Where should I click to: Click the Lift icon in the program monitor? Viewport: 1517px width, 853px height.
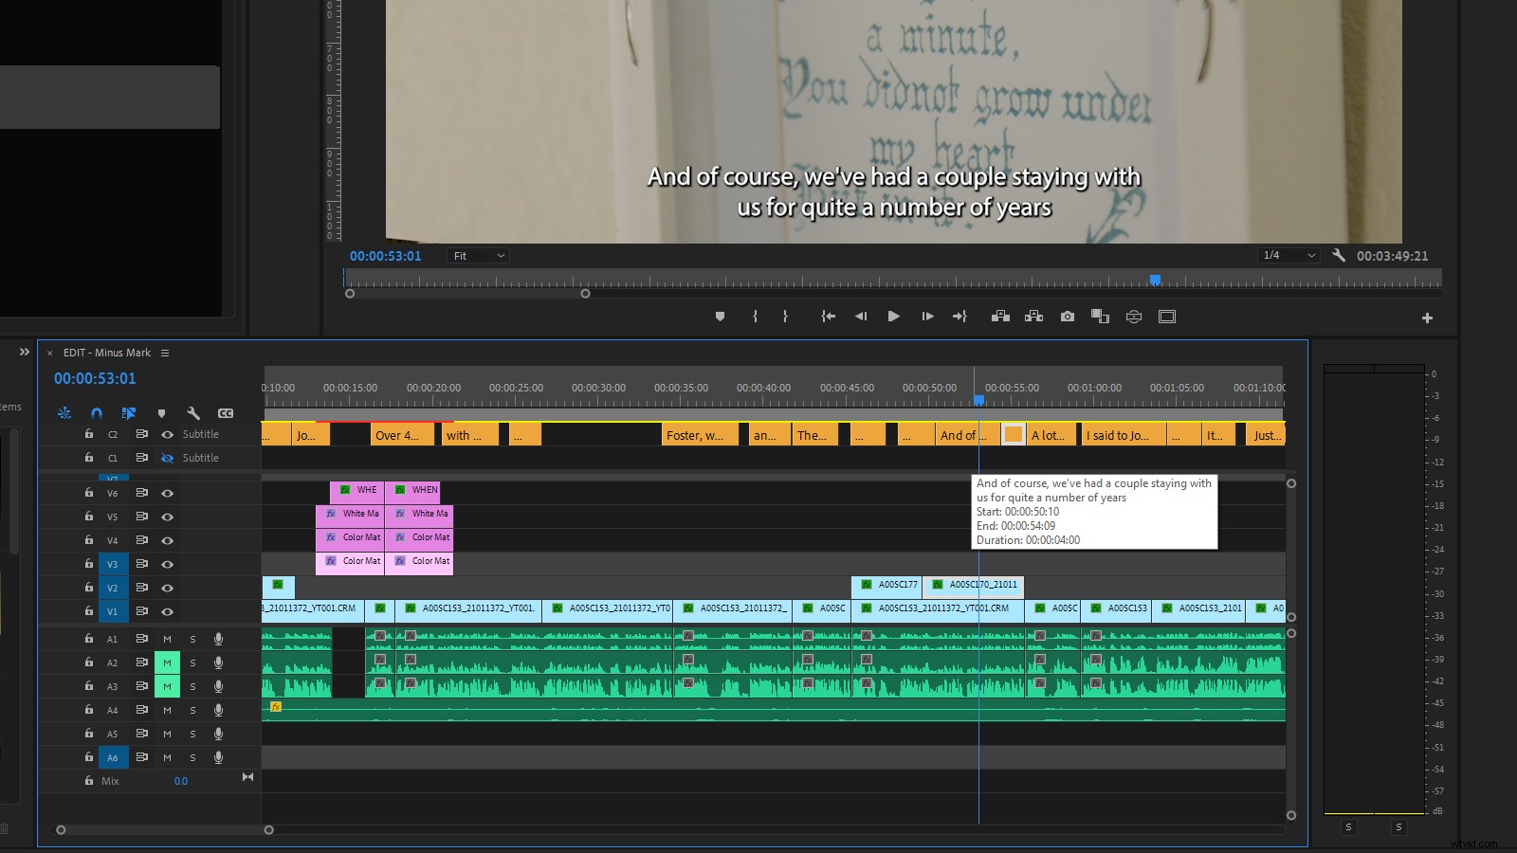click(x=1001, y=317)
